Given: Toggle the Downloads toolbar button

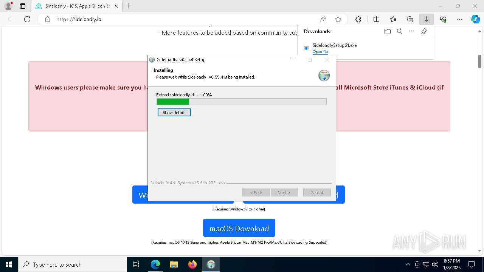Looking at the screenshot, I should click(426, 19).
